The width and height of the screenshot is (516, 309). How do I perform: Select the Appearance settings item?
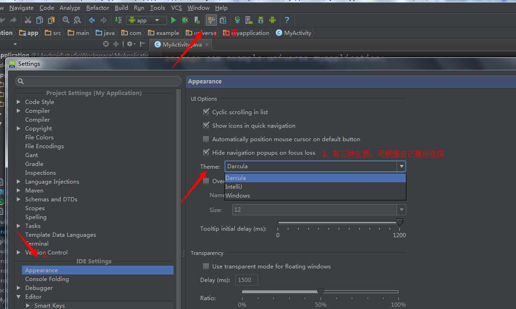(x=98, y=270)
